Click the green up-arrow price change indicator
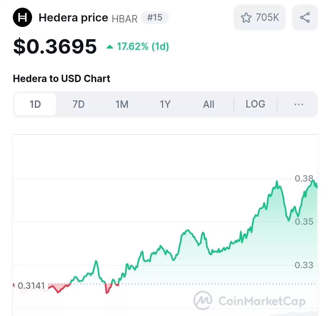Image resolution: width=330 pixels, height=316 pixels. [110, 47]
